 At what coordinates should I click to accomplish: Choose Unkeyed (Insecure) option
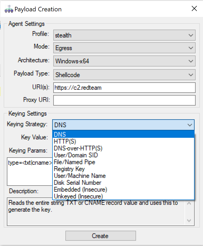click(x=123, y=196)
